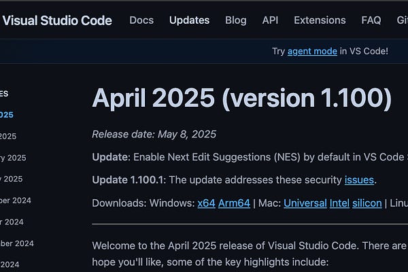Download Mac Universal build
Image resolution: width=408 pixels, height=272 pixels.
pos(305,203)
